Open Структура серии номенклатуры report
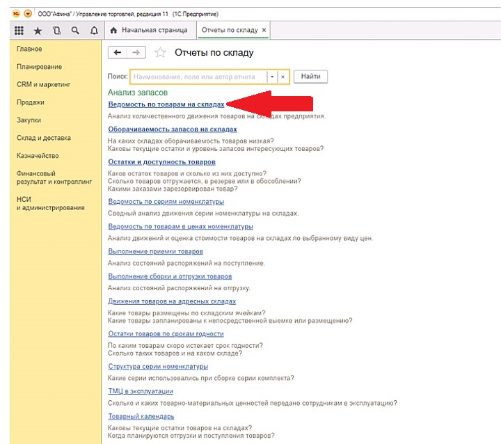Screen dimensions: 501x444 click(158, 367)
